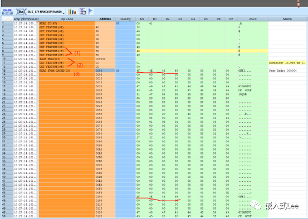Screen dimensions: 308x219
Task: Click the orange timeline marker at top right
Action: [299, 3]
